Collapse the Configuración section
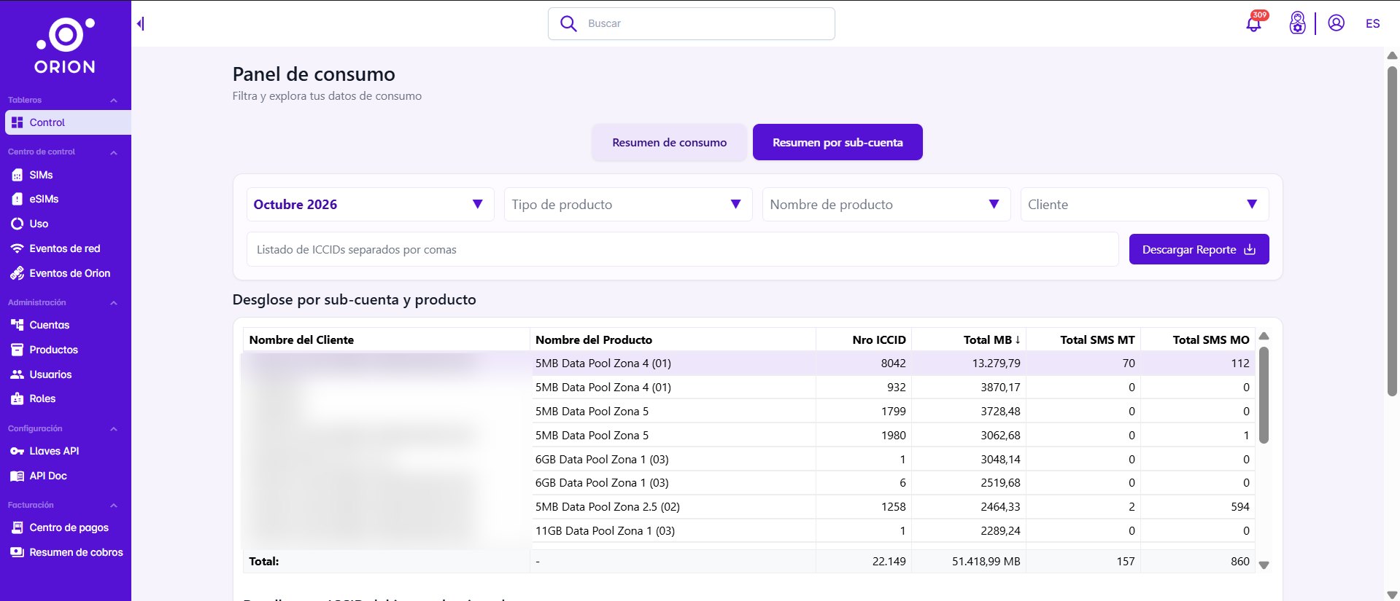This screenshot has width=1400, height=601. point(114,429)
